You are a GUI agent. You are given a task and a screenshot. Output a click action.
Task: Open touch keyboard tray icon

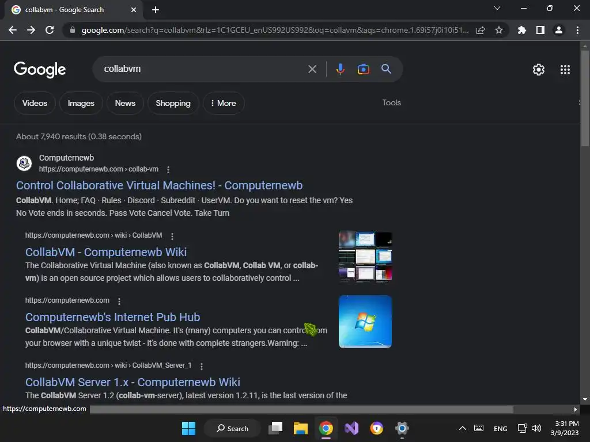[479, 428]
